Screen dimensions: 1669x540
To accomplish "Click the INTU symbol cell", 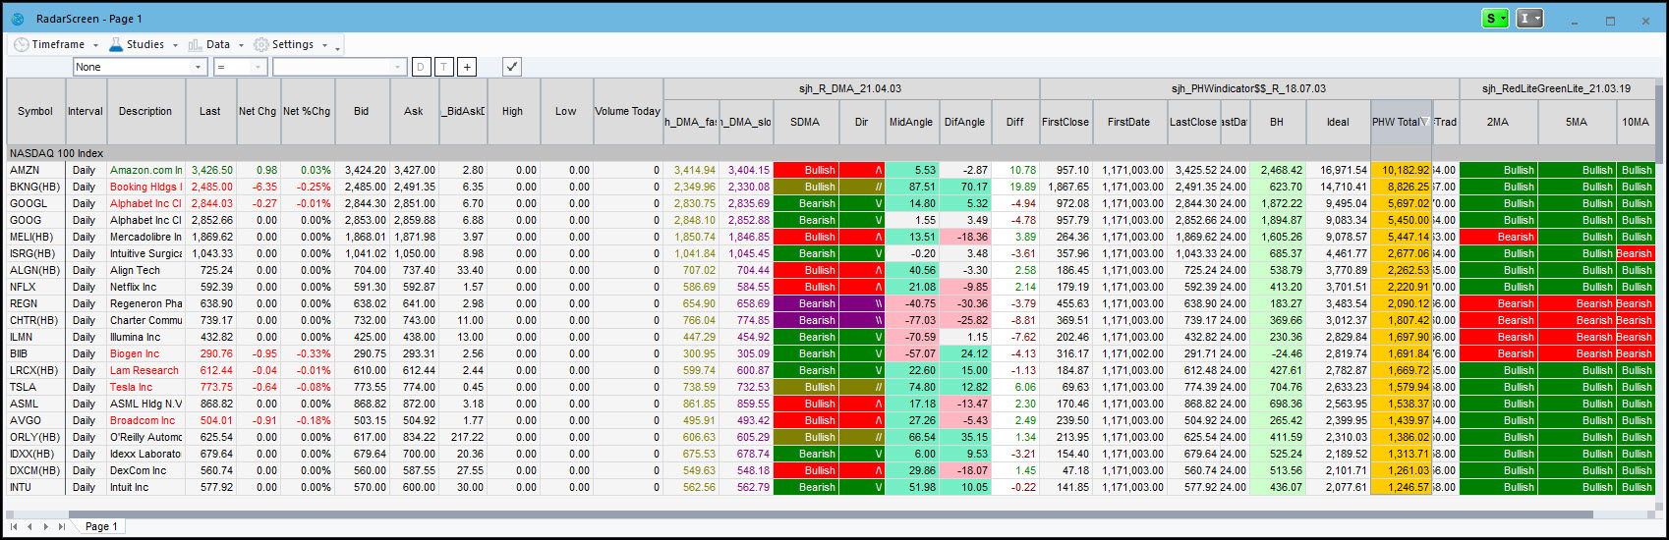I will click(35, 487).
